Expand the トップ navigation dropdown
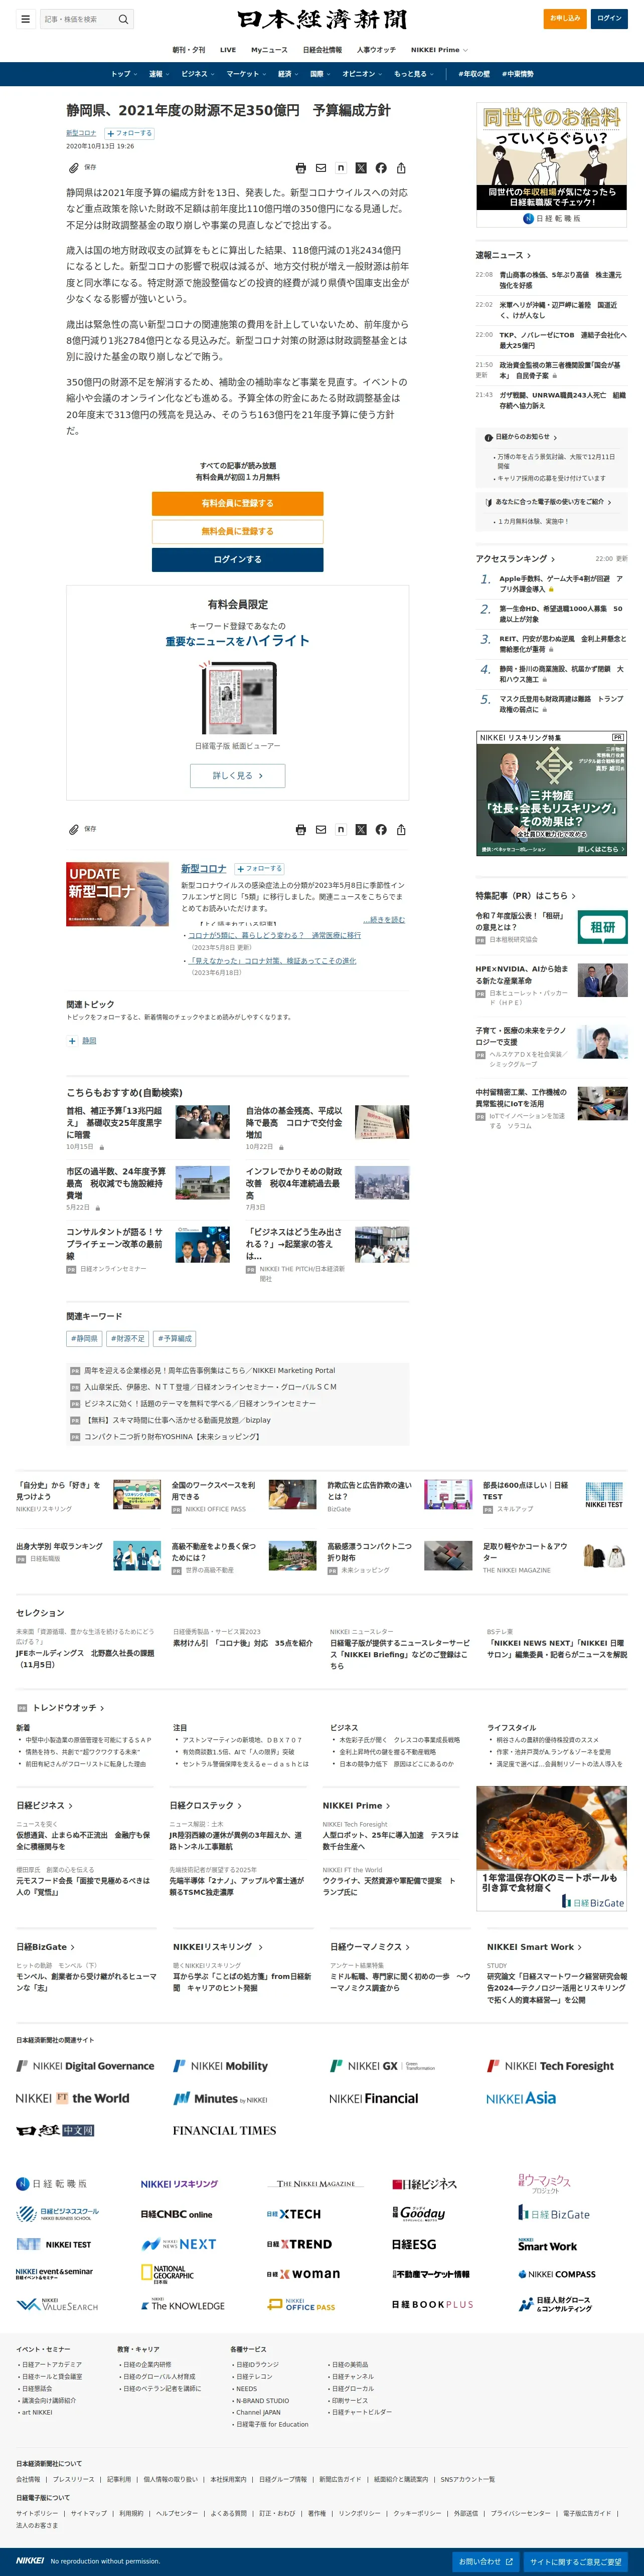The width and height of the screenshot is (644, 2576). 123,74
